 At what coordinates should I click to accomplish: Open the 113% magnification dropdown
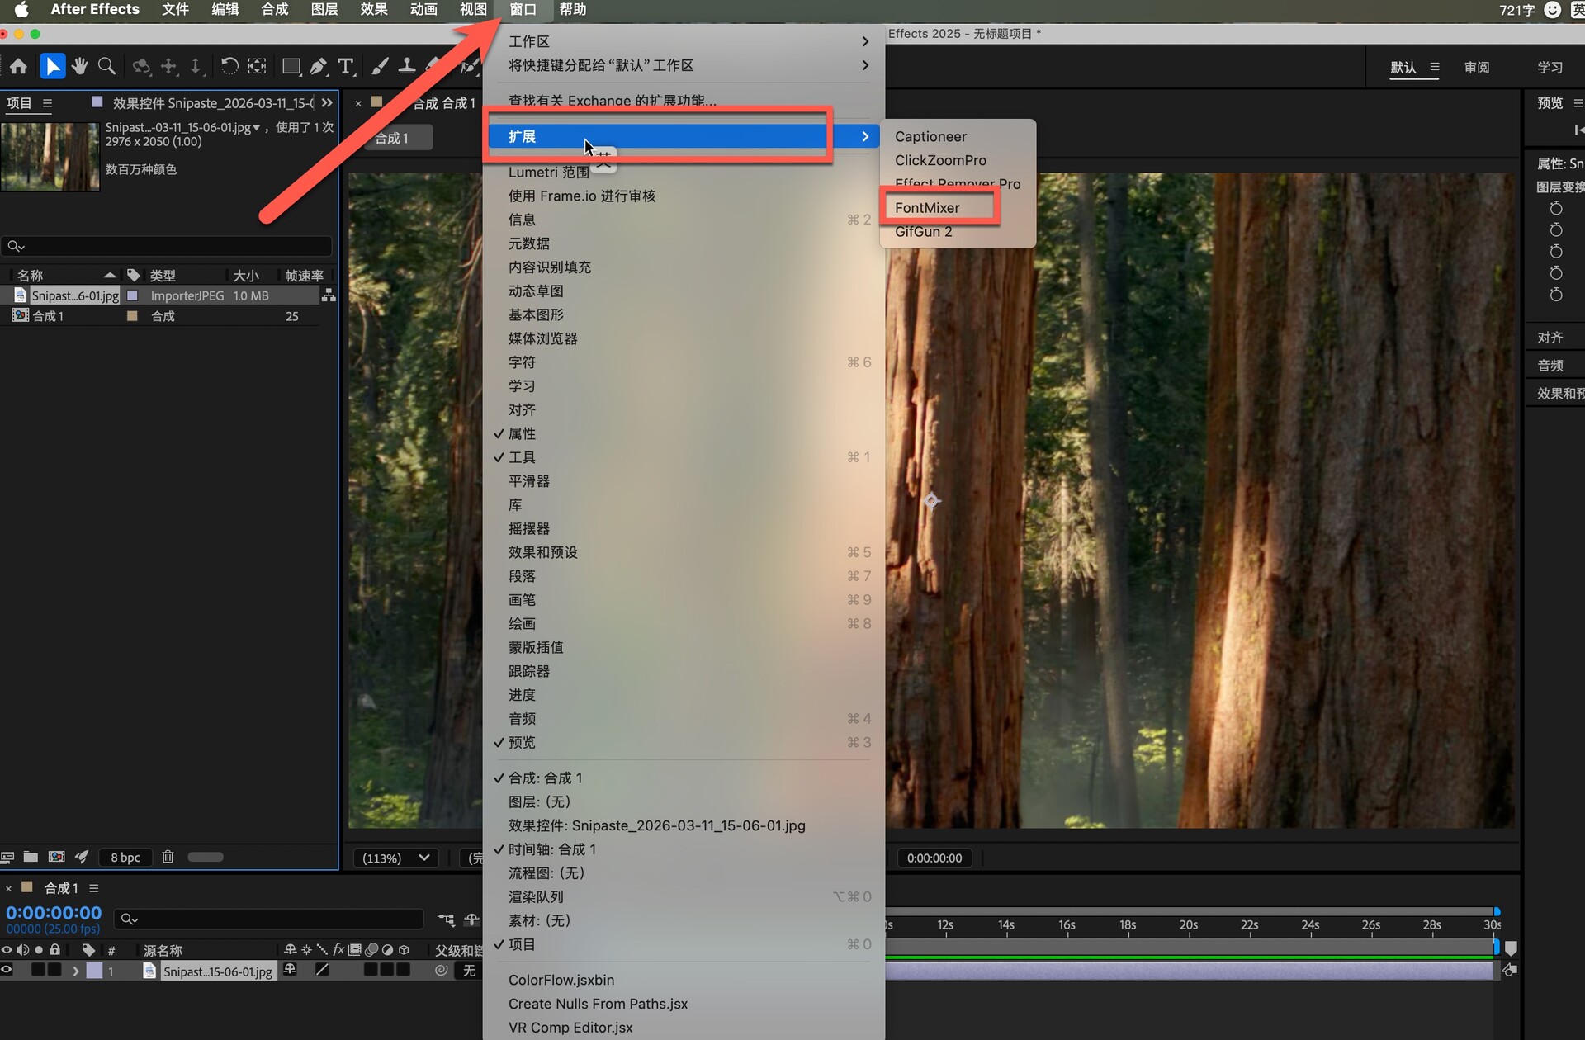(395, 858)
